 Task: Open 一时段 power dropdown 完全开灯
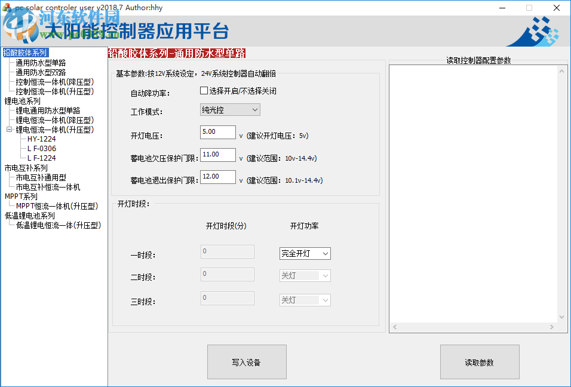[x=305, y=253]
